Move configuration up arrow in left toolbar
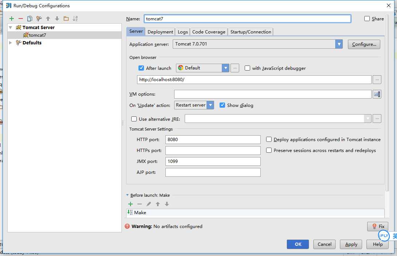Image resolution: width=397 pixels, height=256 pixels. tap(48, 19)
